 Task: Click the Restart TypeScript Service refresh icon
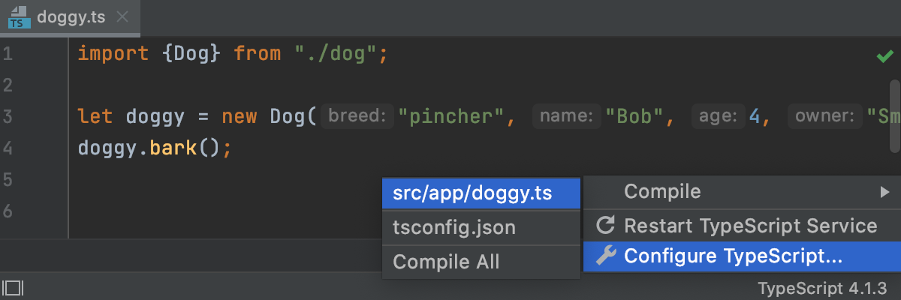(x=605, y=226)
